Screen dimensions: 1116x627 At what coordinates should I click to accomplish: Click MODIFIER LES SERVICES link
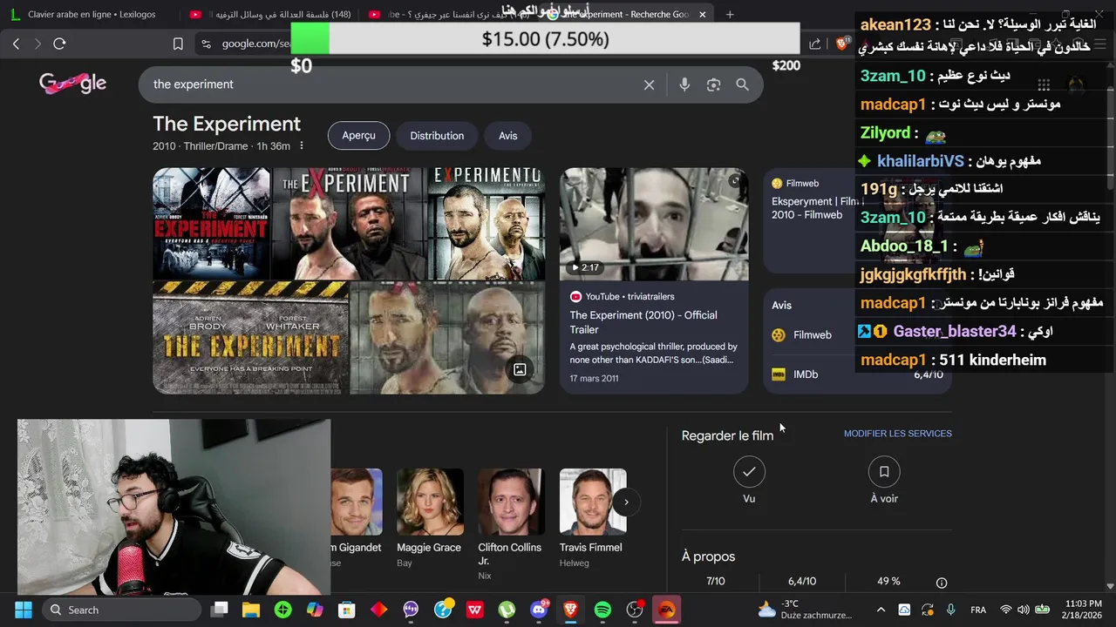tap(897, 434)
